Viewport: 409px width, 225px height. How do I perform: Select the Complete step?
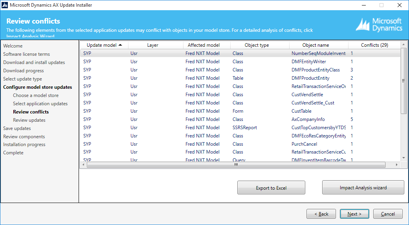[x=13, y=153]
